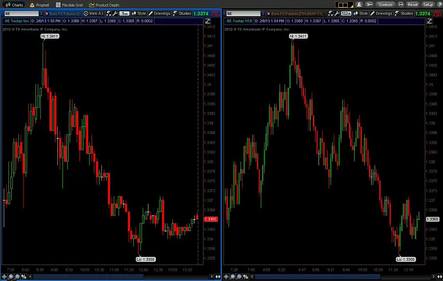Open quick time frame icon in right chart

(x=330, y=14)
